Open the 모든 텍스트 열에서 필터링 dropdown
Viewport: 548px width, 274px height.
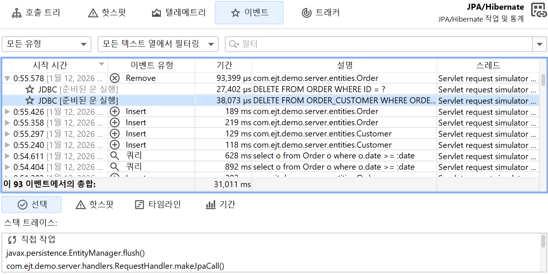coord(158,44)
